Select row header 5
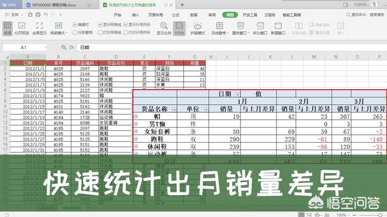The width and height of the screenshot is (387, 217). tap(5, 84)
